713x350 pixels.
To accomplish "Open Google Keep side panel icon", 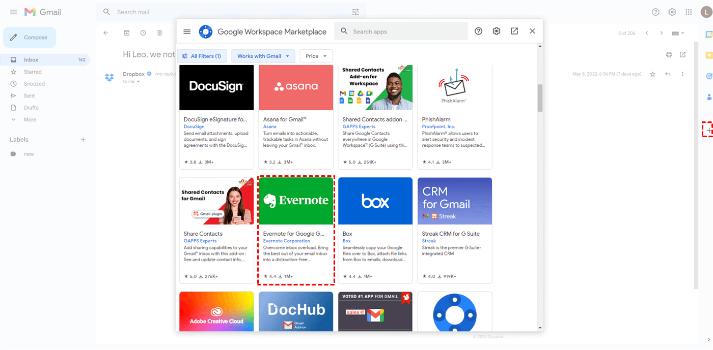I will 708,55.
